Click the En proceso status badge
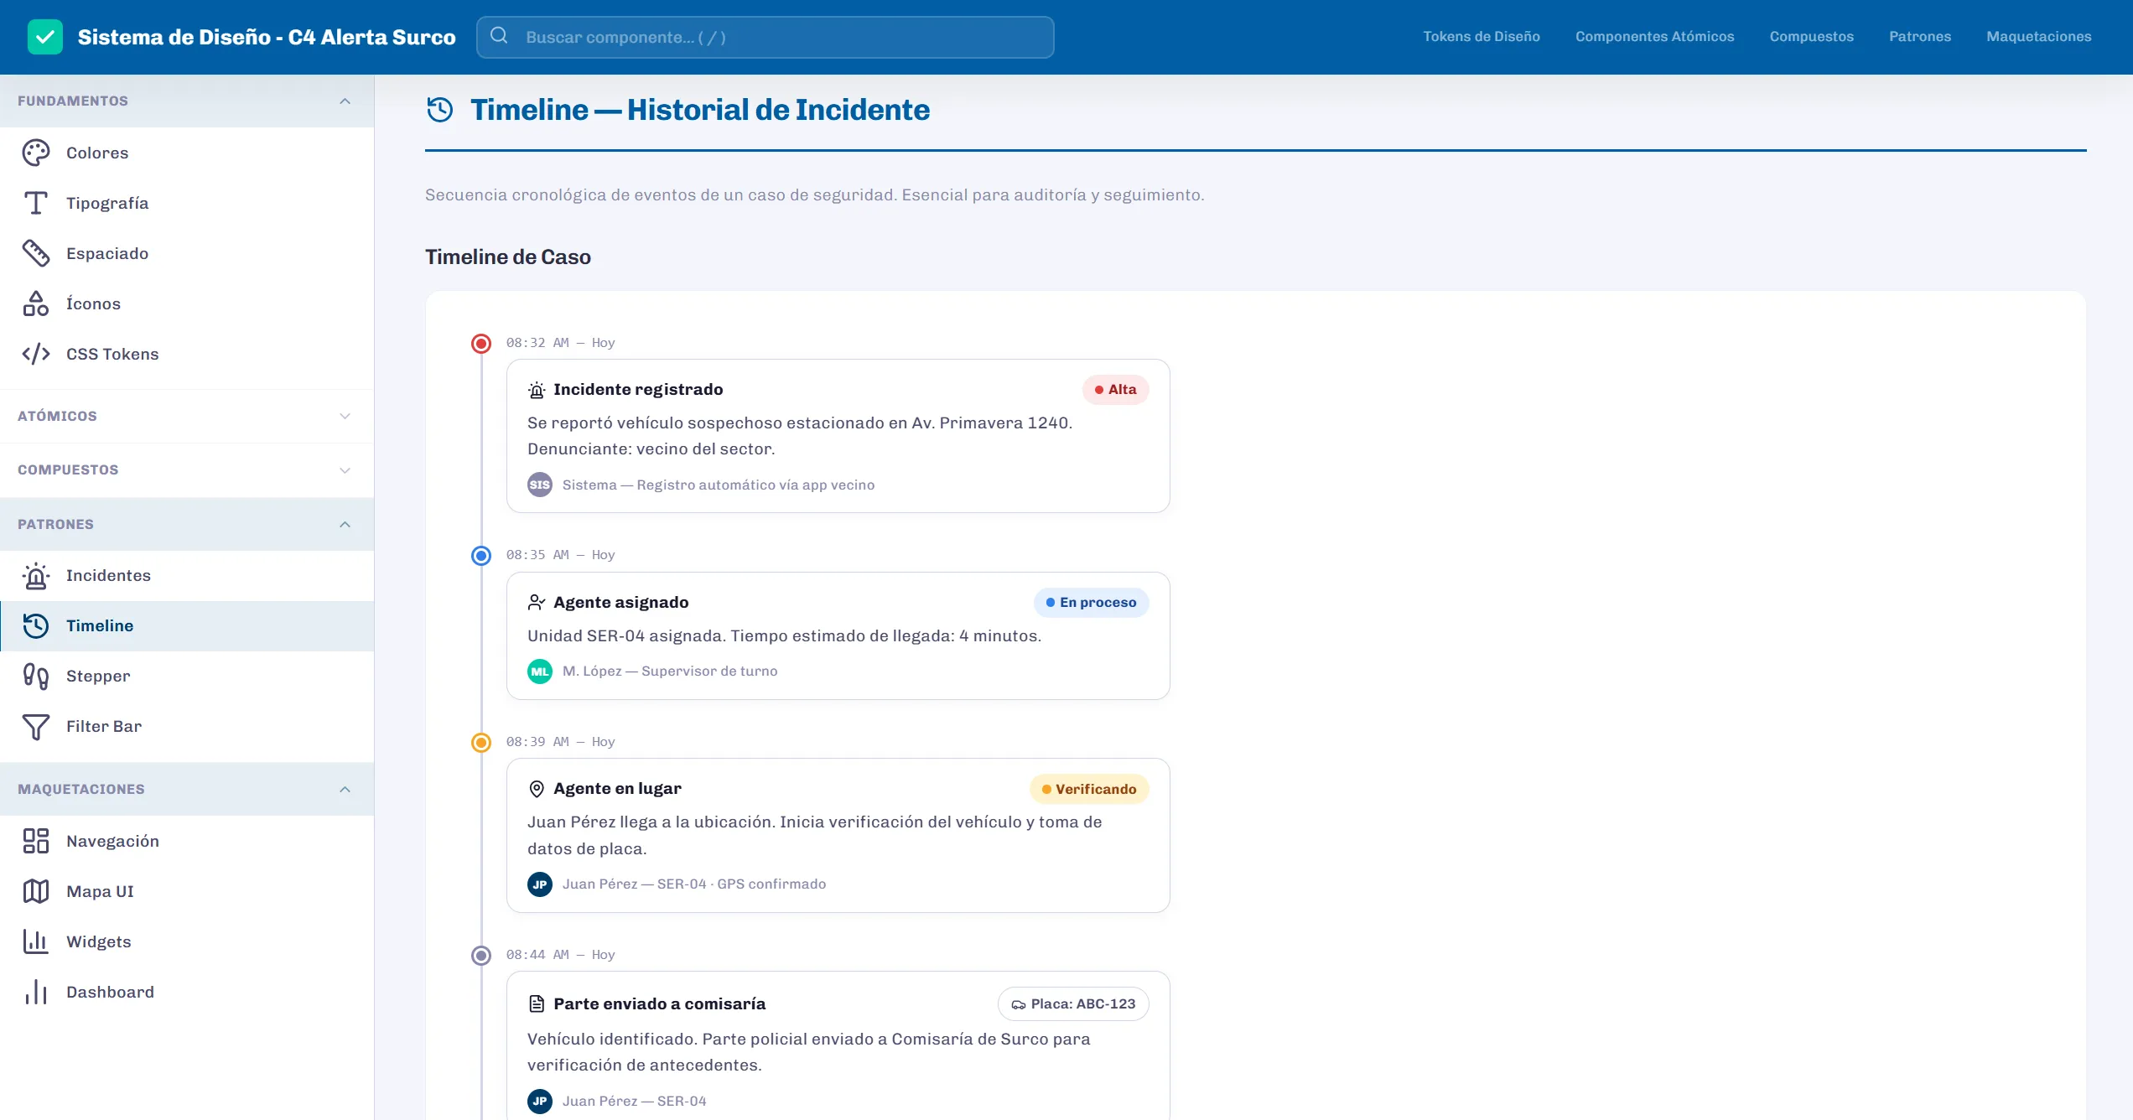Image resolution: width=2133 pixels, height=1120 pixels. (x=1091, y=603)
